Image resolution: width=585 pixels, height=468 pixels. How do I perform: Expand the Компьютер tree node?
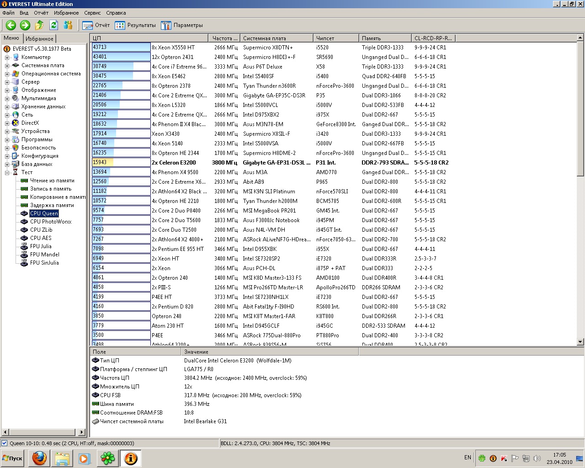click(7, 58)
